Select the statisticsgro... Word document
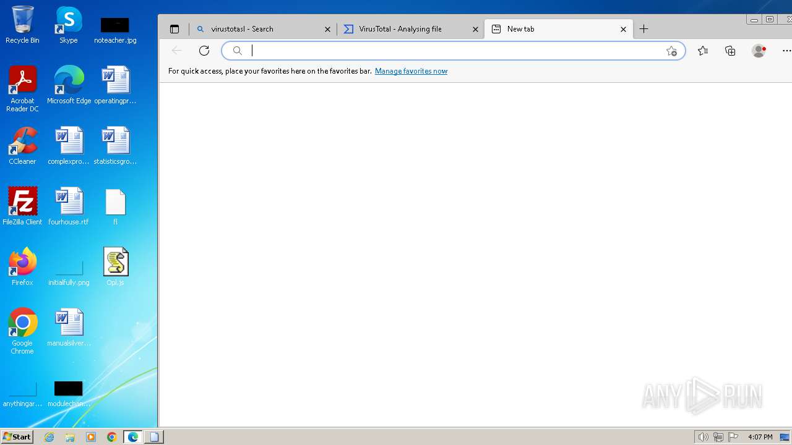Image resolution: width=792 pixels, height=445 pixels. click(x=115, y=146)
